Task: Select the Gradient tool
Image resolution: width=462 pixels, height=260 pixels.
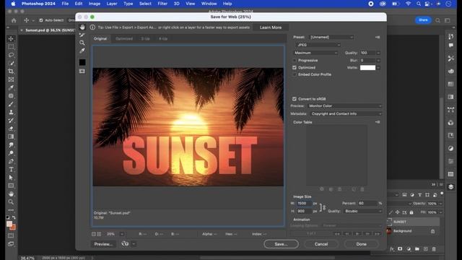Action: (11, 136)
